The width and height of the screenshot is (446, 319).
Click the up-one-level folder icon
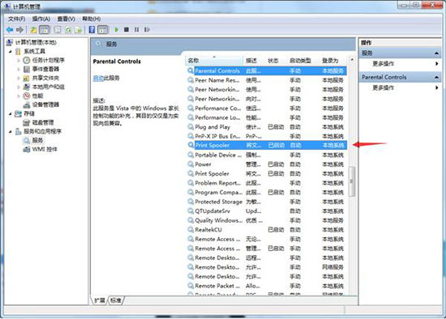pyautogui.click(x=33, y=29)
